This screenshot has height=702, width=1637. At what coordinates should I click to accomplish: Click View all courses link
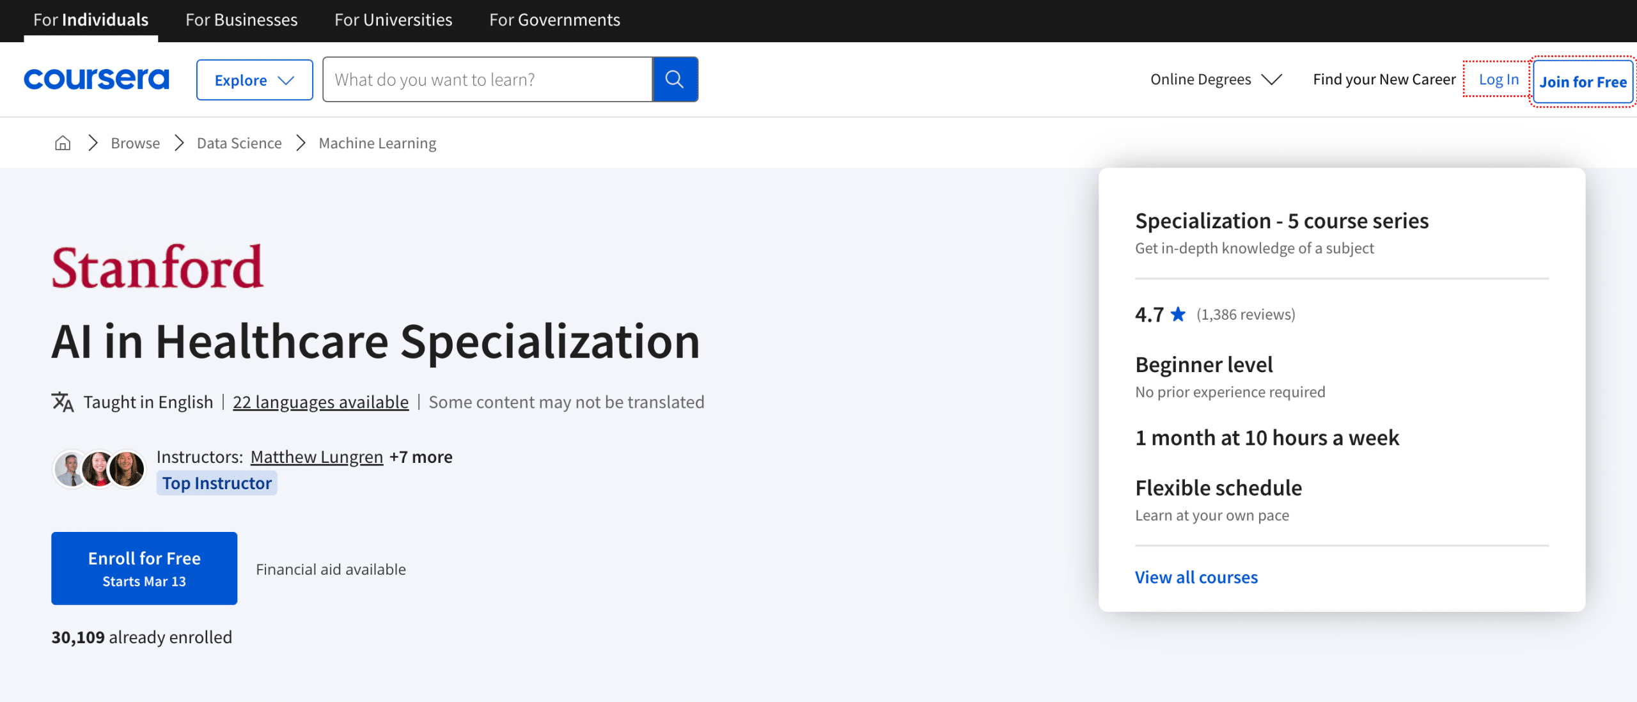pos(1196,577)
